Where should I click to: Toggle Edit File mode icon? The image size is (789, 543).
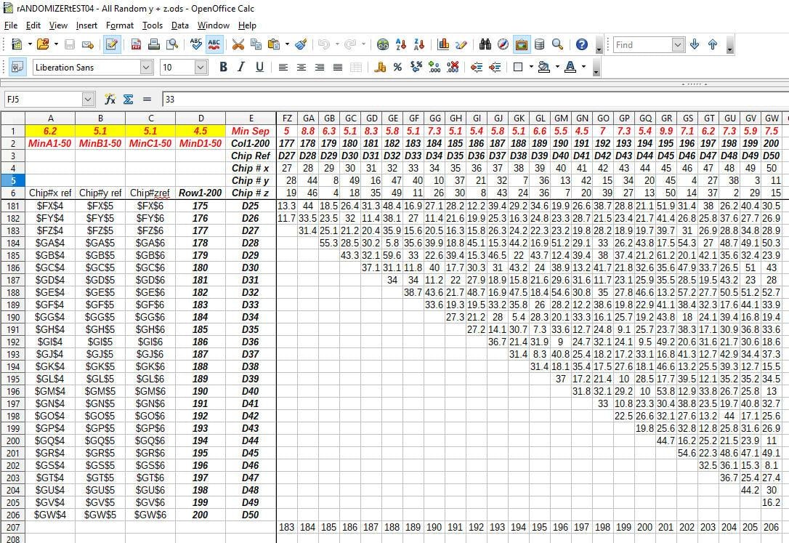(x=112, y=45)
